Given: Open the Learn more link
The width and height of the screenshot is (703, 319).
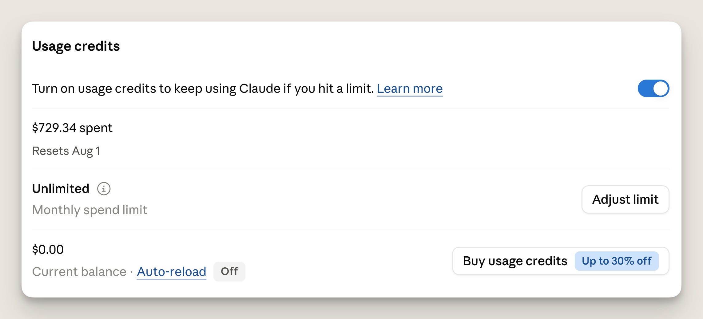Looking at the screenshot, I should click(x=410, y=89).
